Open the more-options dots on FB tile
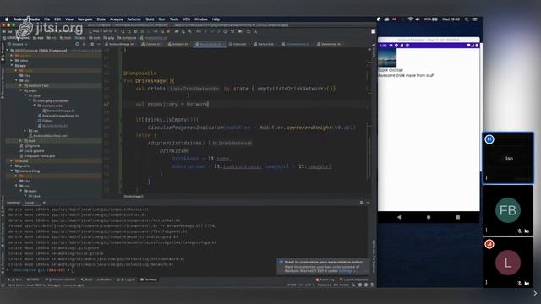Screen dimensions: 541x304 click(487, 230)
